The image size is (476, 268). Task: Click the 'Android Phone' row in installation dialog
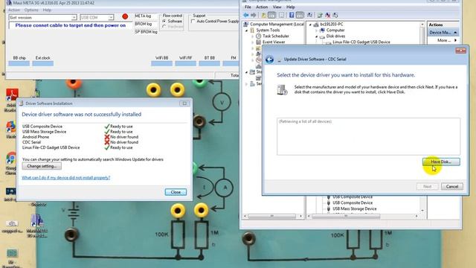80,137
